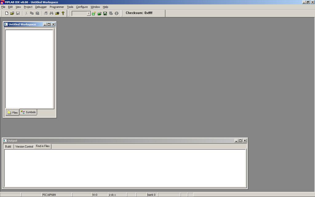Switch to the Symbols tab in workspace
The width and height of the screenshot is (315, 197).
coord(28,112)
